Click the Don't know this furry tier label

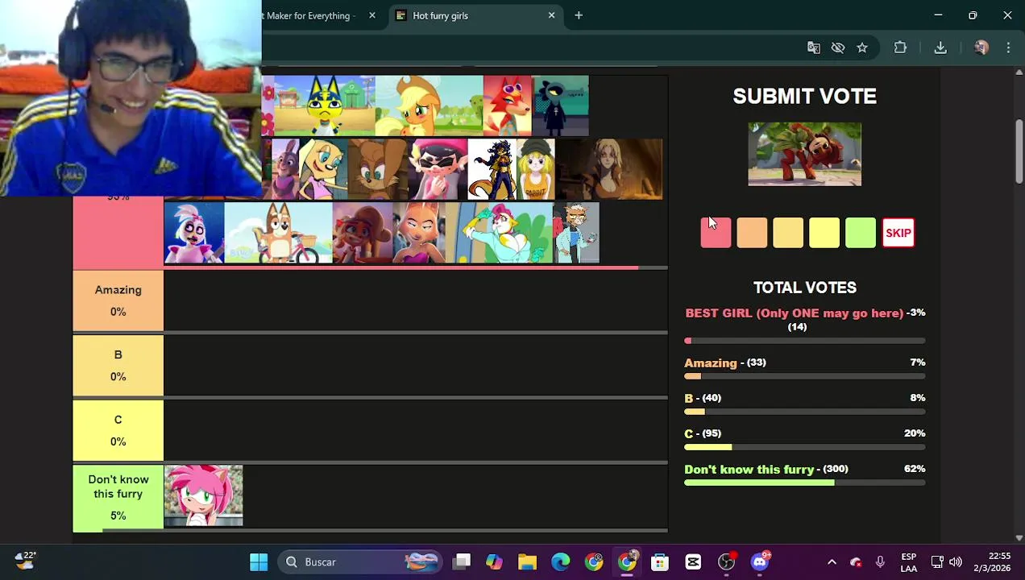[118, 497]
